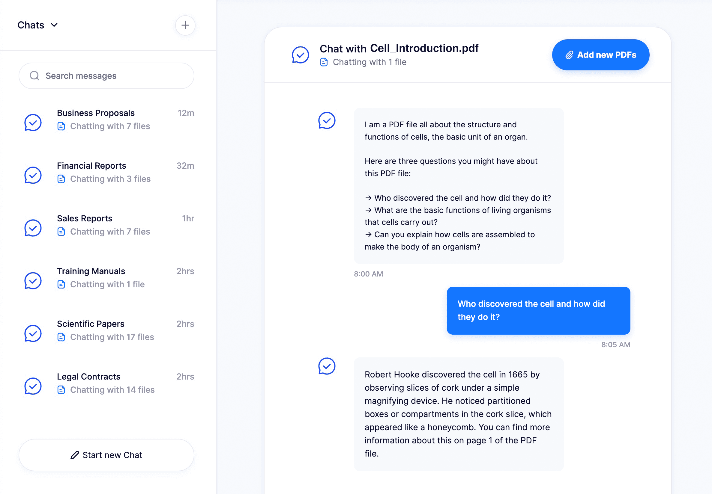Click the Add new PDFs button

click(x=600, y=55)
